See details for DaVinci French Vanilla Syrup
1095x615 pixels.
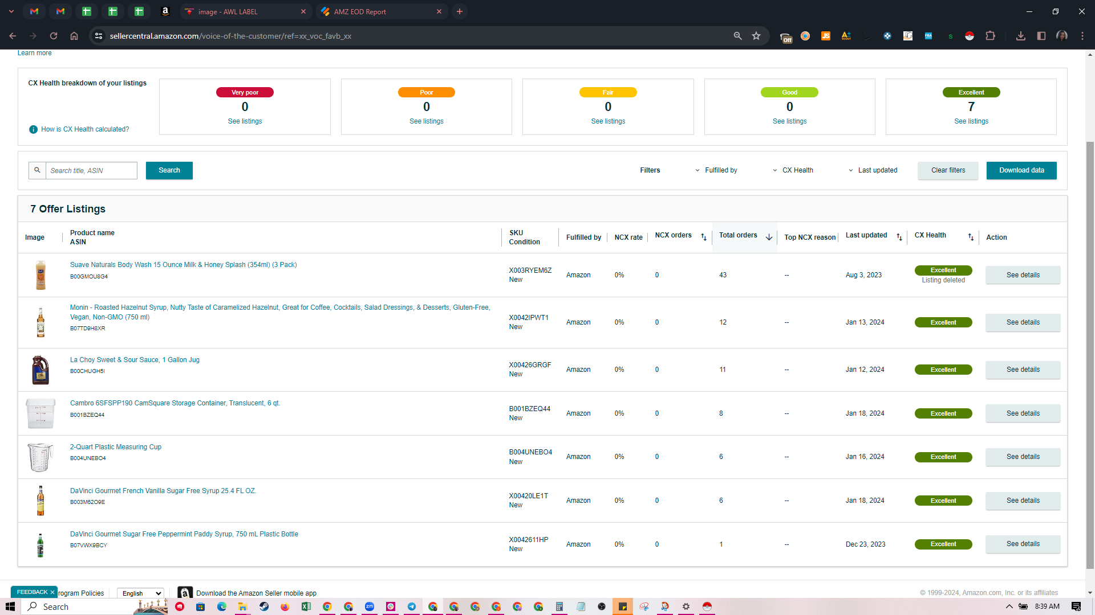pyautogui.click(x=1023, y=501)
